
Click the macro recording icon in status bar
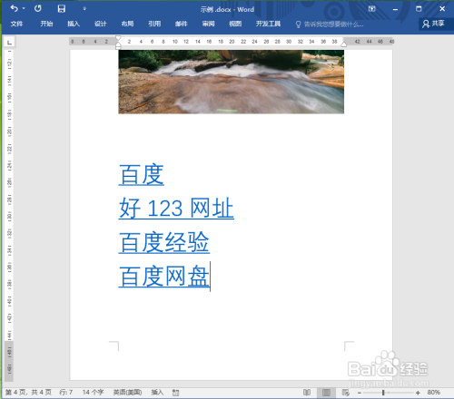[x=176, y=393]
